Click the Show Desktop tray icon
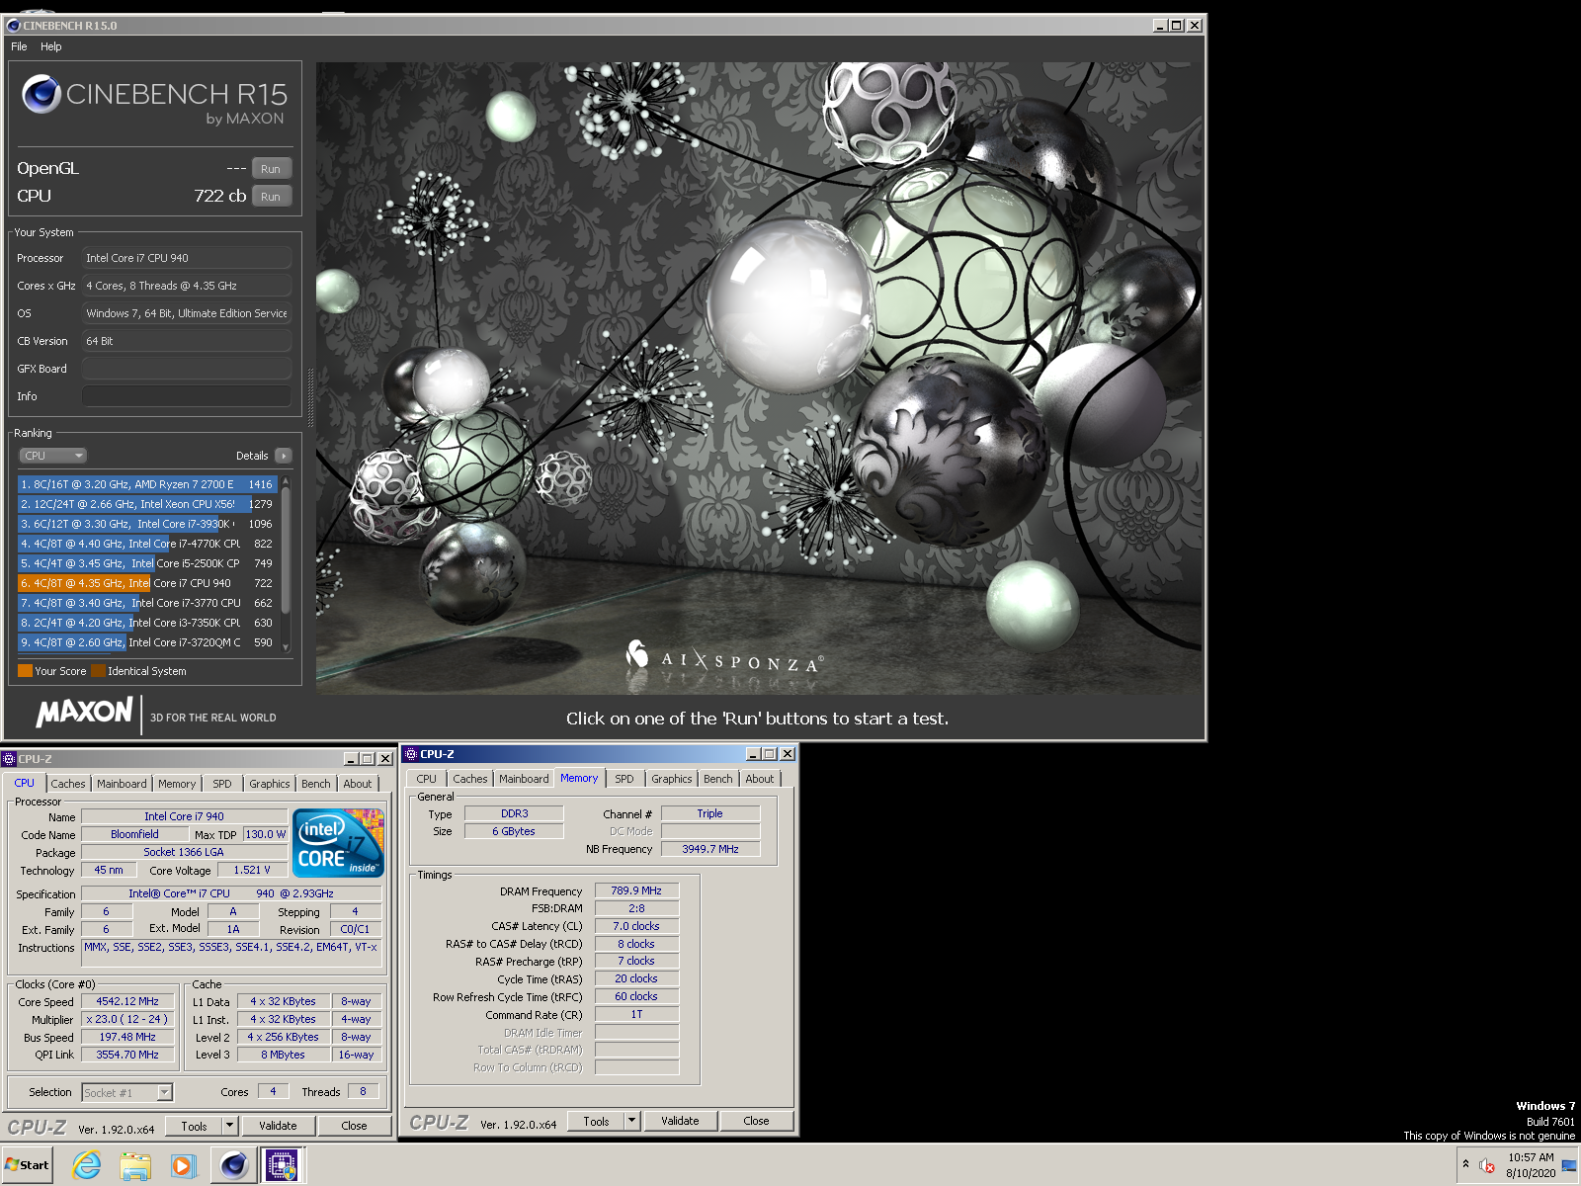The width and height of the screenshot is (1581, 1186). click(1569, 1165)
